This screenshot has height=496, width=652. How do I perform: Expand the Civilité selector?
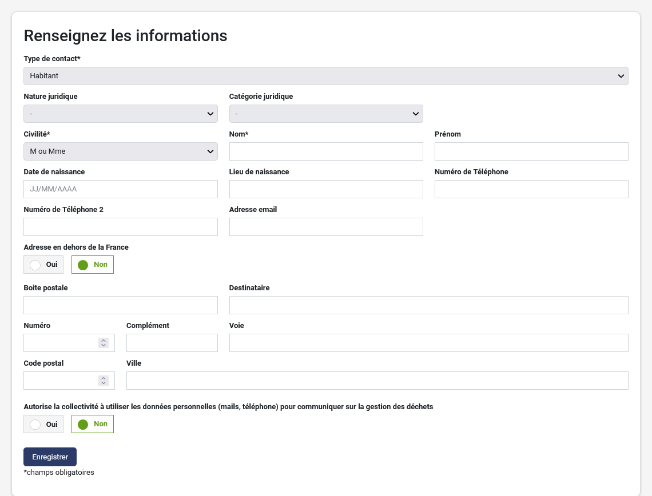(x=120, y=151)
